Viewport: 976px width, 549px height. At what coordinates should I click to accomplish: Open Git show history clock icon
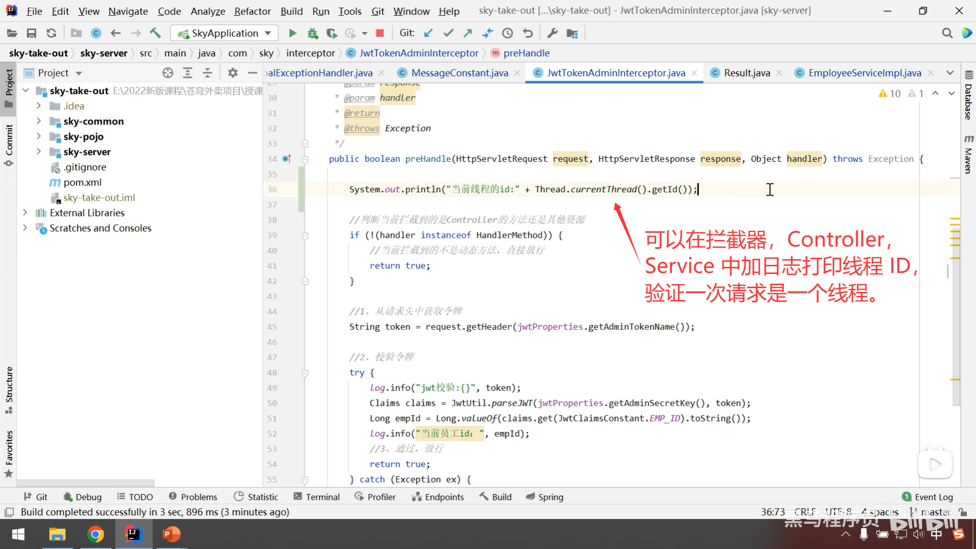(x=507, y=34)
